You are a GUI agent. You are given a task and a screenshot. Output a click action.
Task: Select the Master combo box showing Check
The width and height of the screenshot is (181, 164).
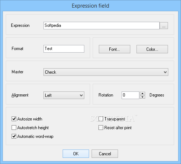106,72
